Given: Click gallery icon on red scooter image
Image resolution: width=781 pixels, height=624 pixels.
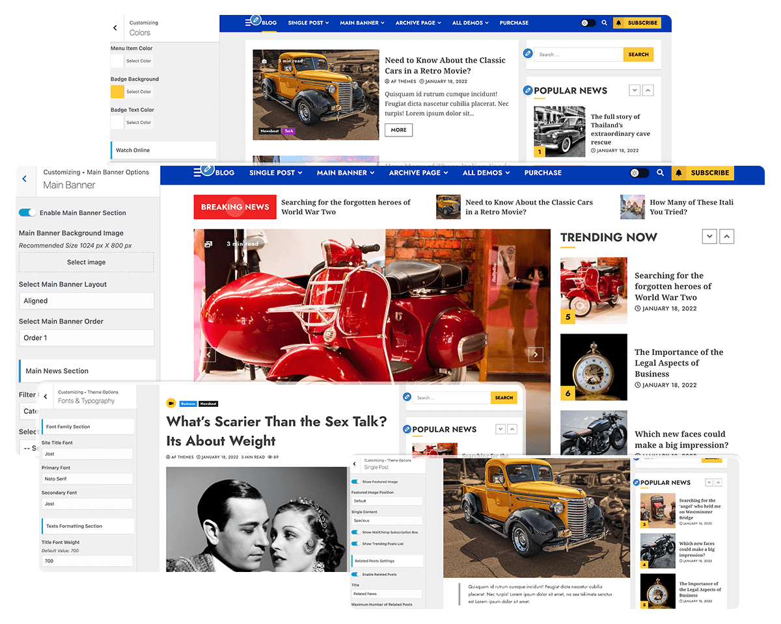Looking at the screenshot, I should point(208,244).
